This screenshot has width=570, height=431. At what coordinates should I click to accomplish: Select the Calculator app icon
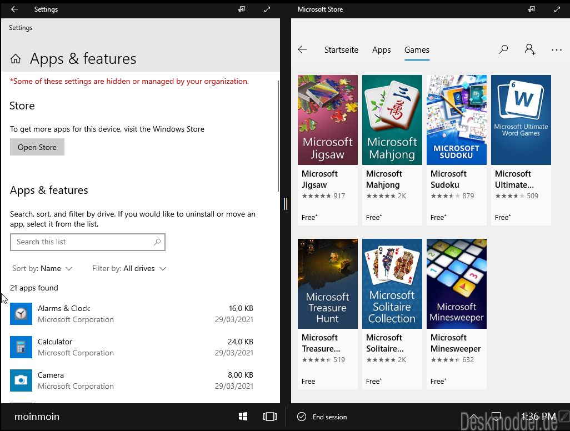[x=21, y=347]
